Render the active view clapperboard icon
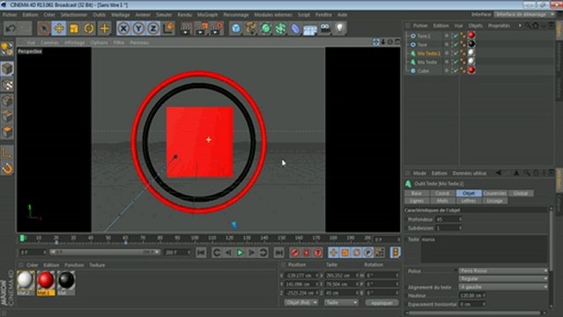This screenshot has height=317, width=563. click(x=186, y=28)
